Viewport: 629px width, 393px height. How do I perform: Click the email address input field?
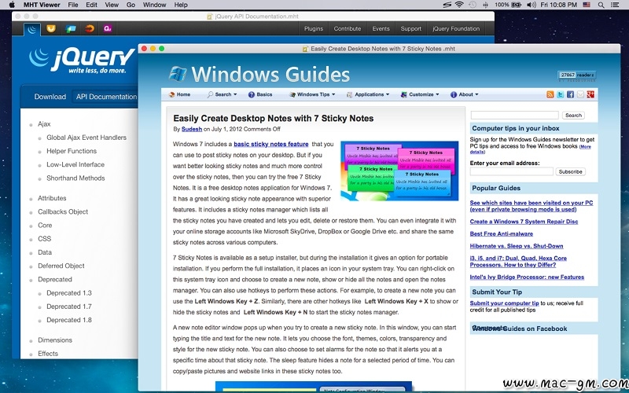pyautogui.click(x=512, y=171)
